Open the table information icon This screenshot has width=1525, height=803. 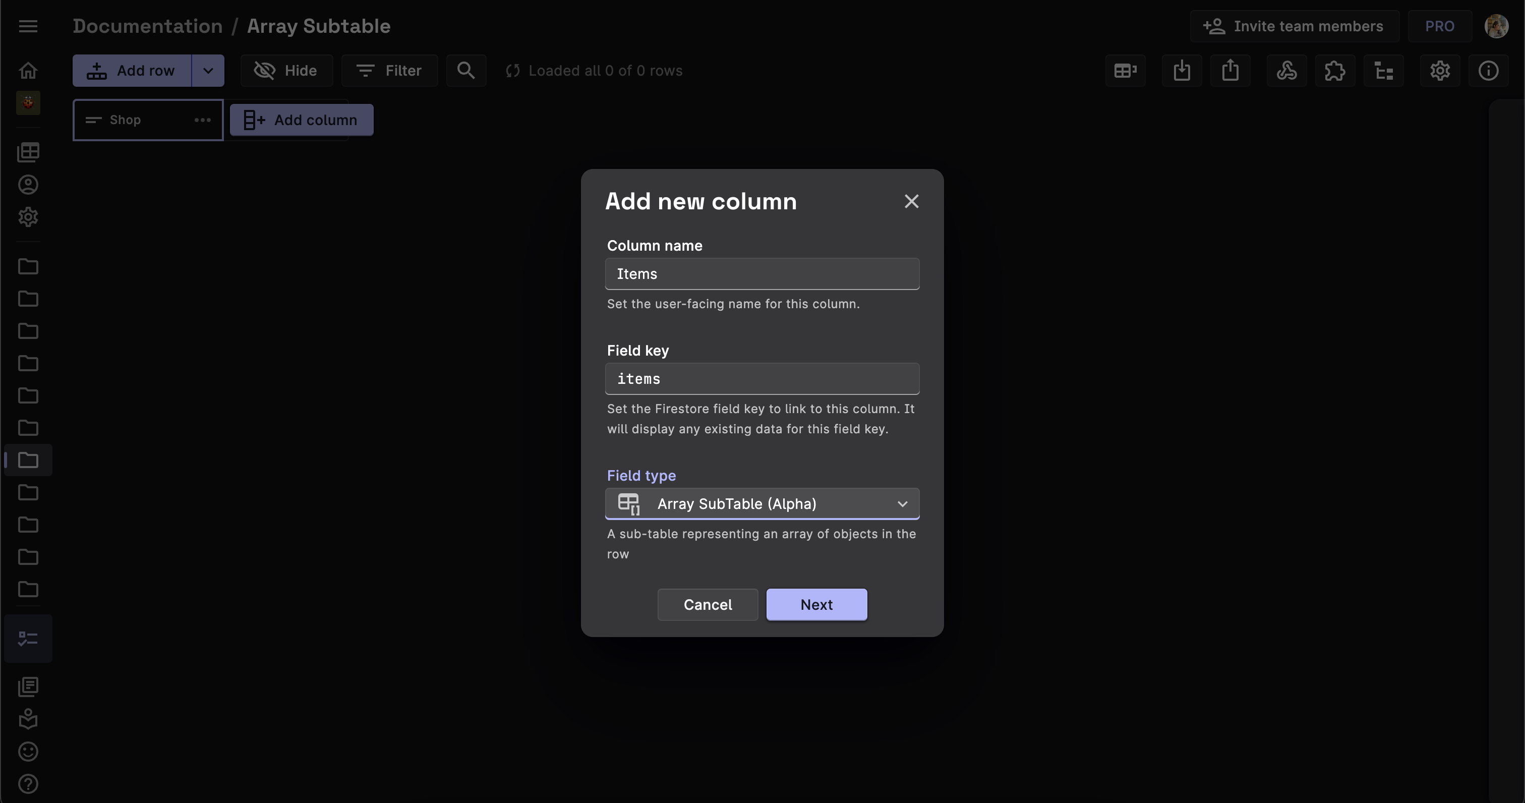[1488, 71]
